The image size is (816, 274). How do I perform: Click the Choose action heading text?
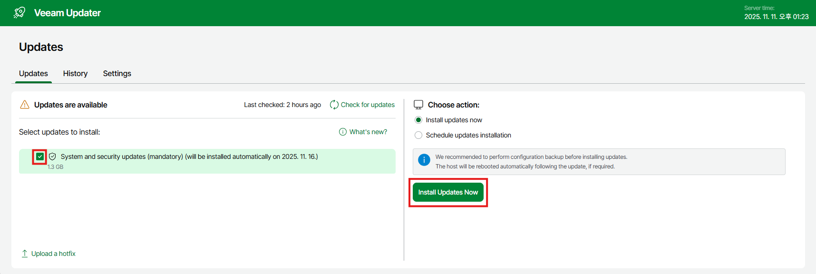tap(454, 105)
